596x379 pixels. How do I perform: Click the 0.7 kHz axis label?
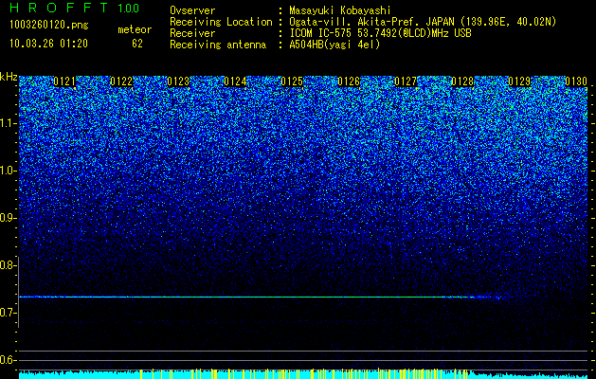pos(9,313)
